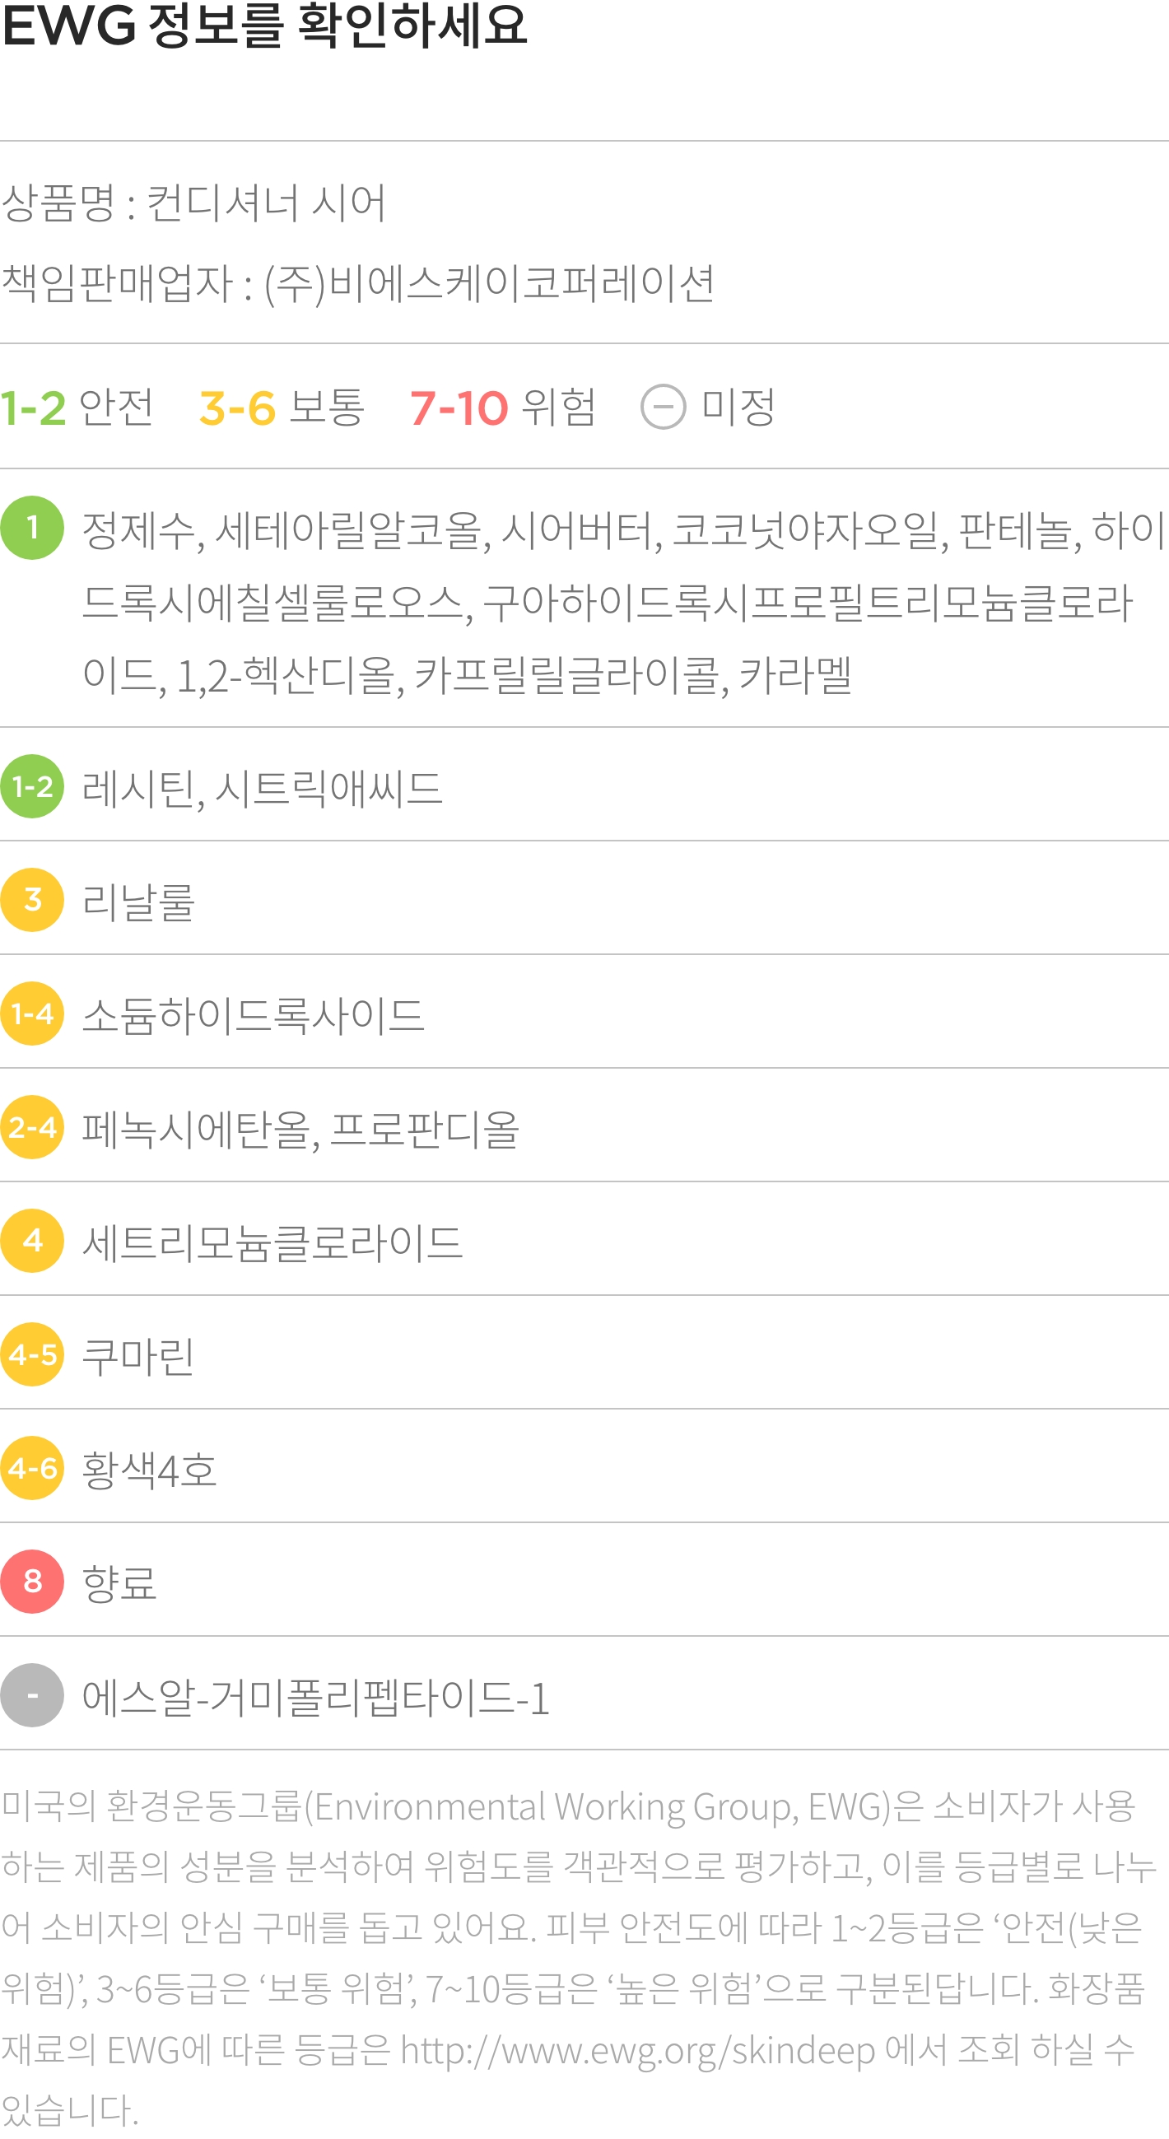
Task: Click the 상품명 컨디셔너 시어 line
Action: tap(193, 203)
